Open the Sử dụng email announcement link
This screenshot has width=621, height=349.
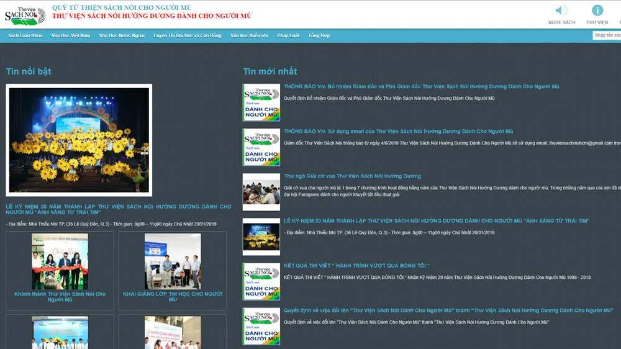point(399,131)
